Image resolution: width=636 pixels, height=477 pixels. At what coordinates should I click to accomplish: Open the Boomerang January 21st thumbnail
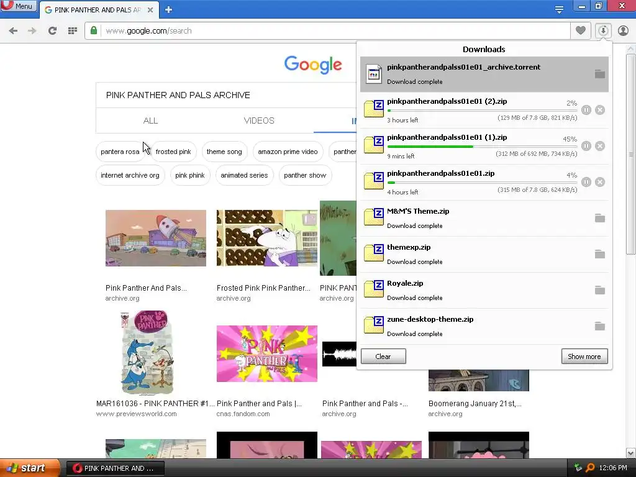pos(479,381)
